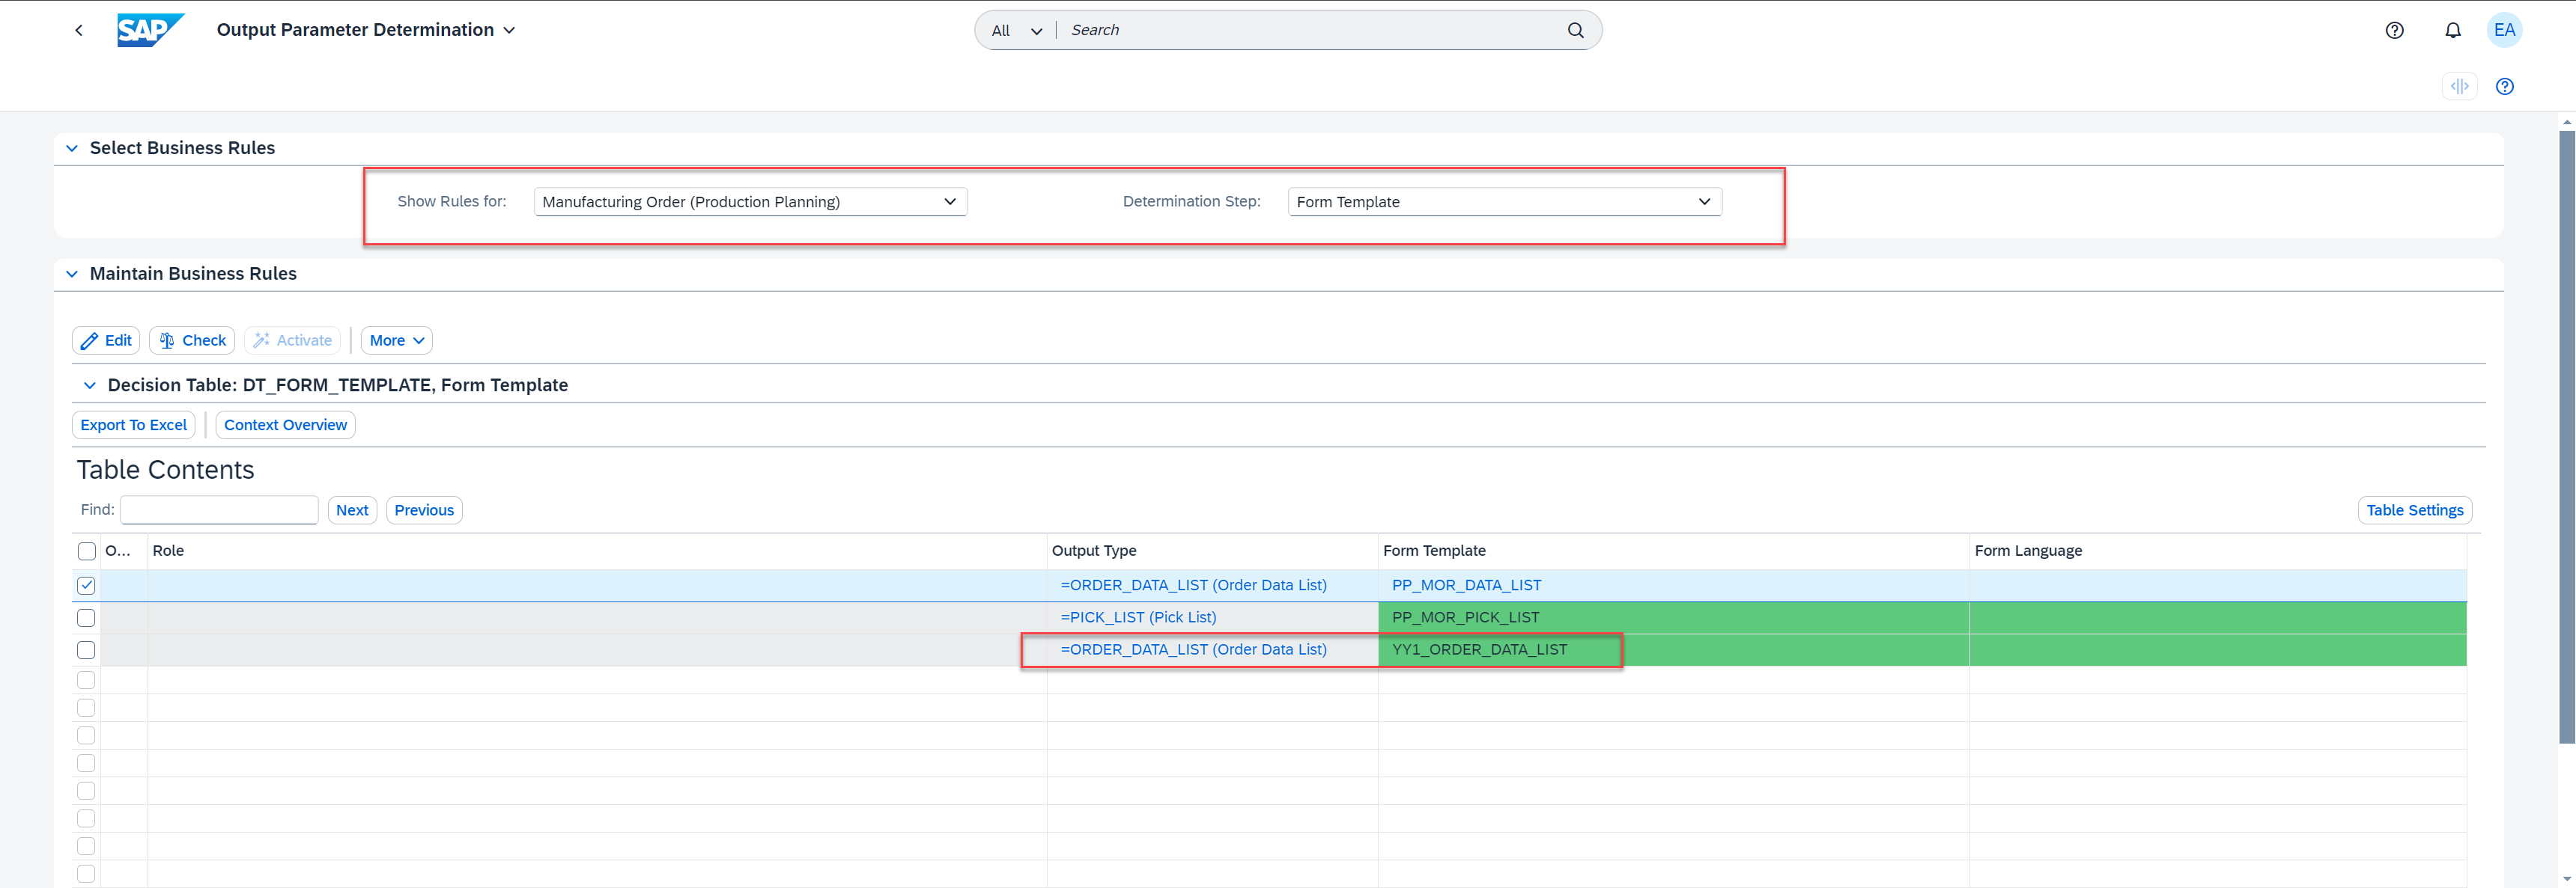The image size is (2576, 888).
Task: Click the YY1_ORDER_DATA_LIST form template cell
Action: [1674, 649]
